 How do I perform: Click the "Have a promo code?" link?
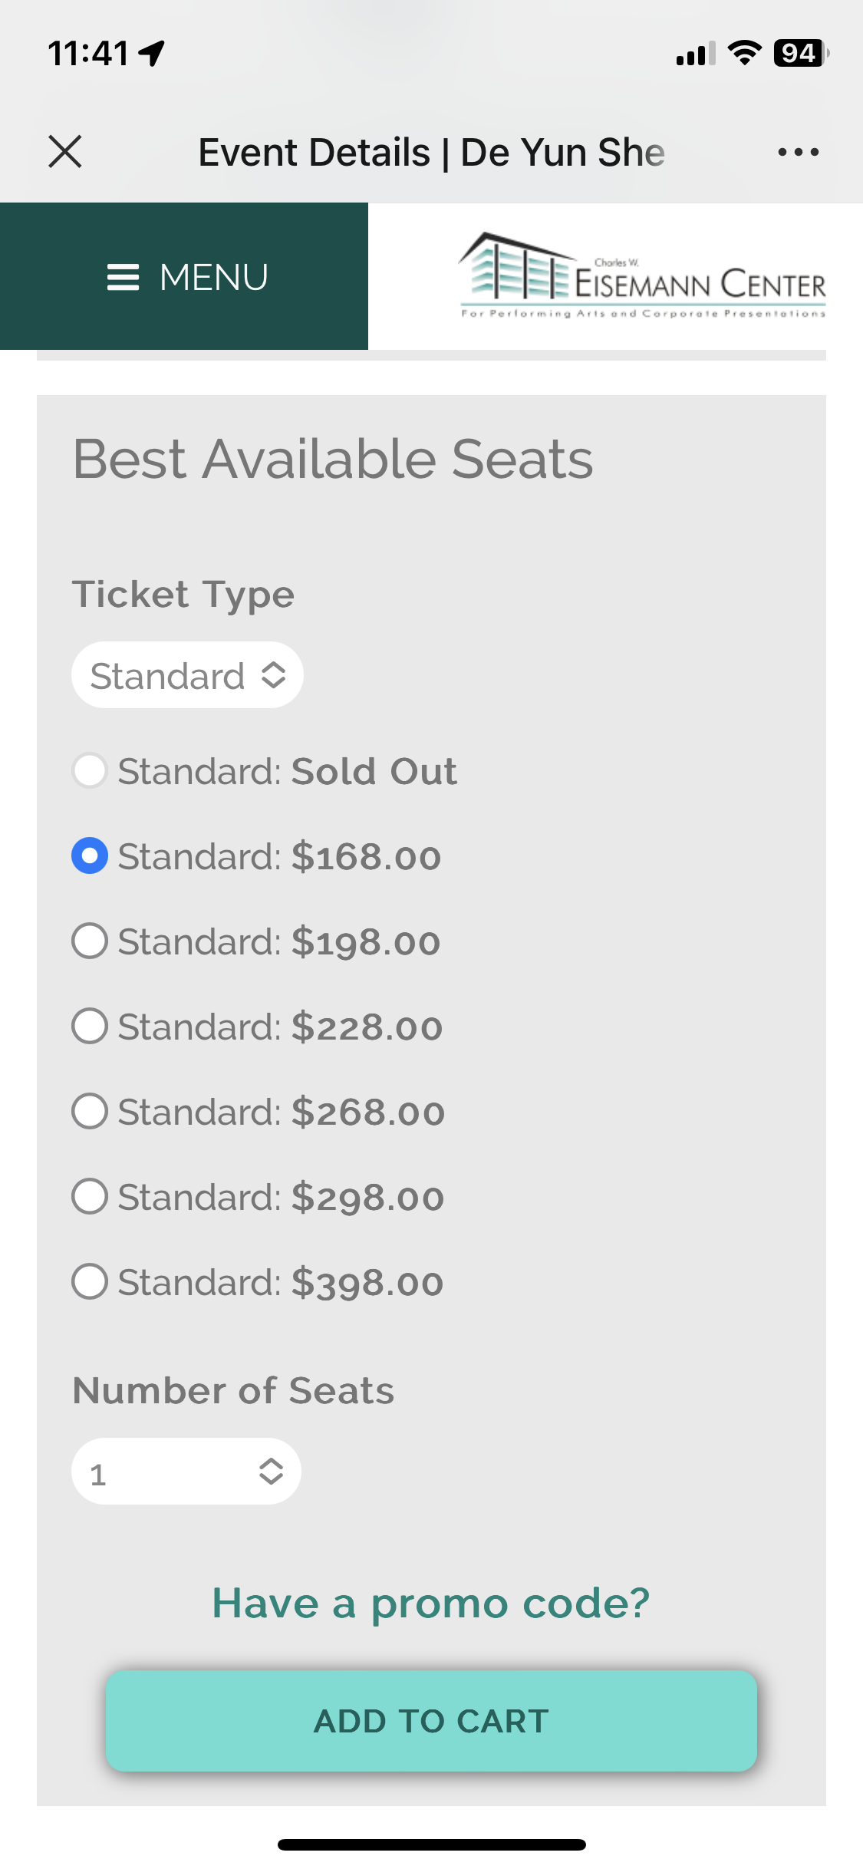[431, 1603]
